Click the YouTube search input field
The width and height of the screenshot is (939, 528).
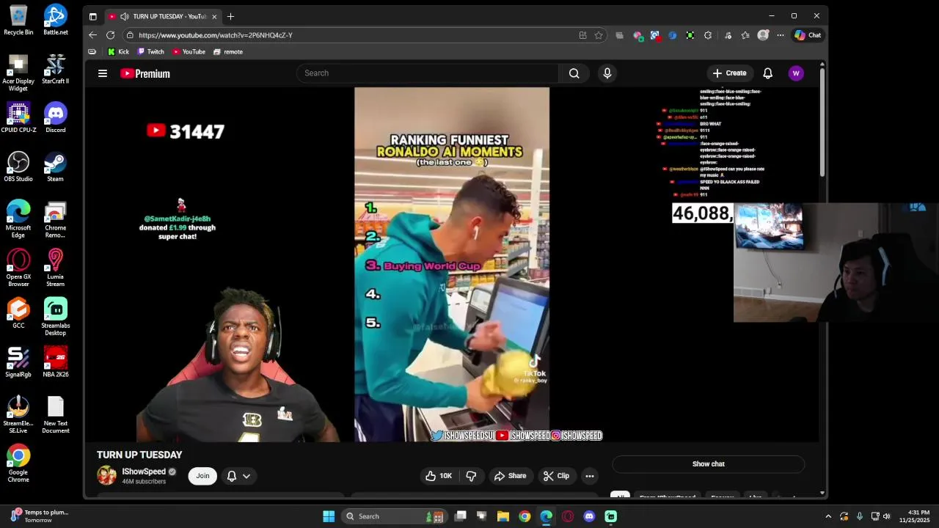(428, 73)
